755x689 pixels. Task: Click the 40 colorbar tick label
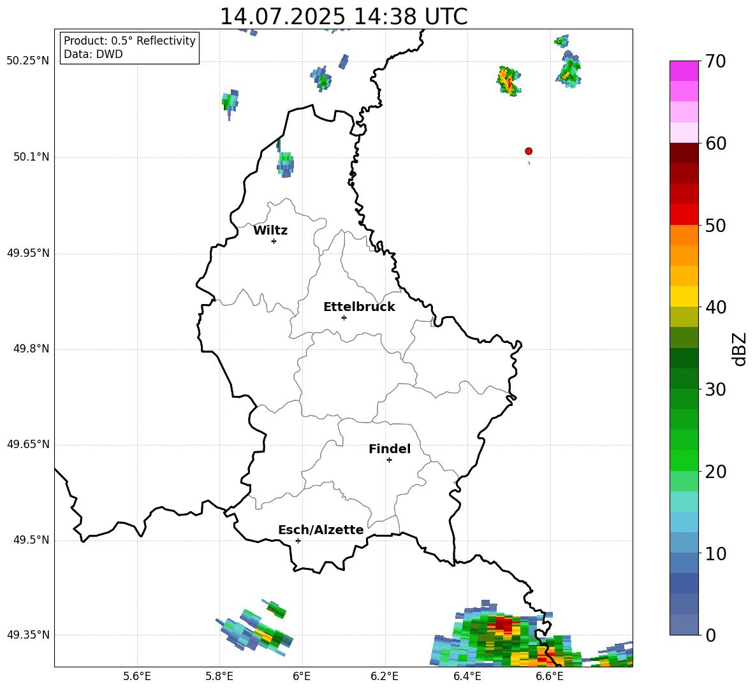[715, 307]
